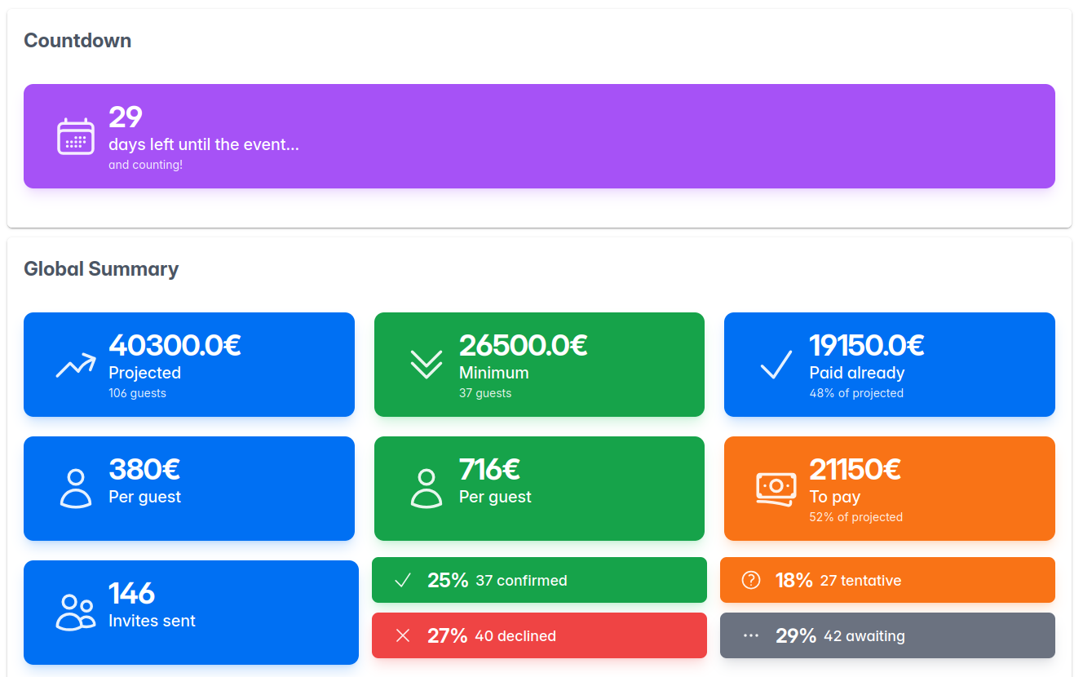Open the 21150€ To pay card
Screen dimensions: 1083x677
click(x=888, y=488)
